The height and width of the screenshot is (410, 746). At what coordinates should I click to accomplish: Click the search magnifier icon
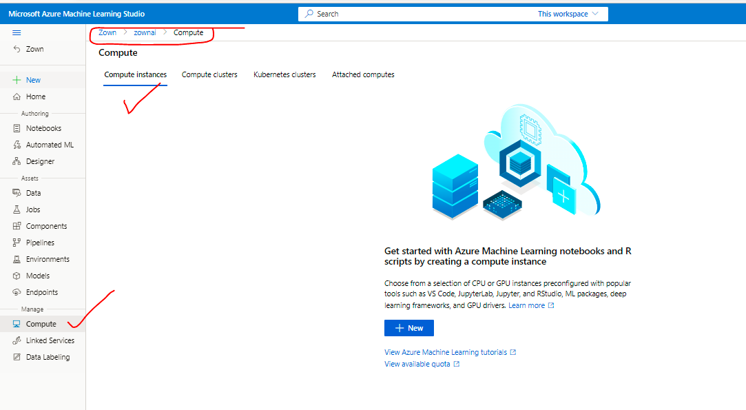point(309,14)
